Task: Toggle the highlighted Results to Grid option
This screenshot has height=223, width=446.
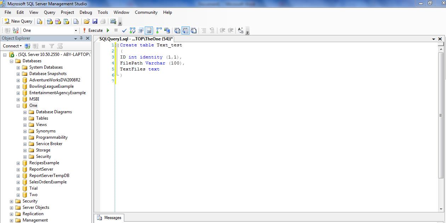Action: tap(185, 30)
